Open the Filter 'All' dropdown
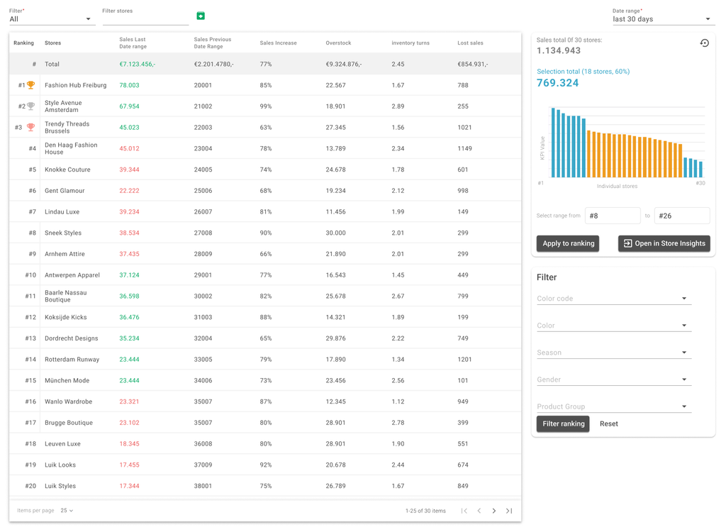The image size is (726, 532). click(x=52, y=19)
